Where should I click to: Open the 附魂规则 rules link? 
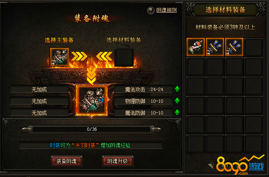tap(167, 10)
